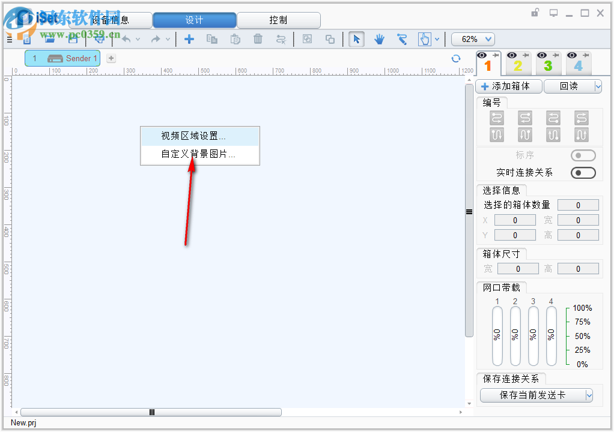Screen dimensions: 614x432
Task: Click the paste icon in the toolbar
Action: coord(235,39)
